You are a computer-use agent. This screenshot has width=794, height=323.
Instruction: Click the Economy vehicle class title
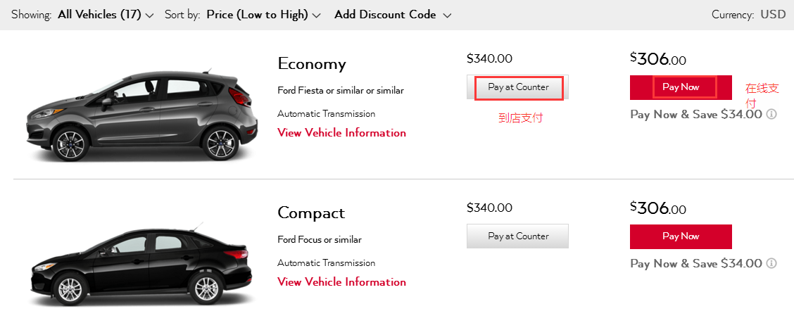click(312, 64)
